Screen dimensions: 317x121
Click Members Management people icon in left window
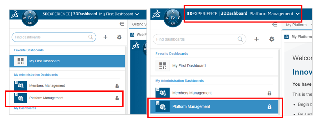21,85
